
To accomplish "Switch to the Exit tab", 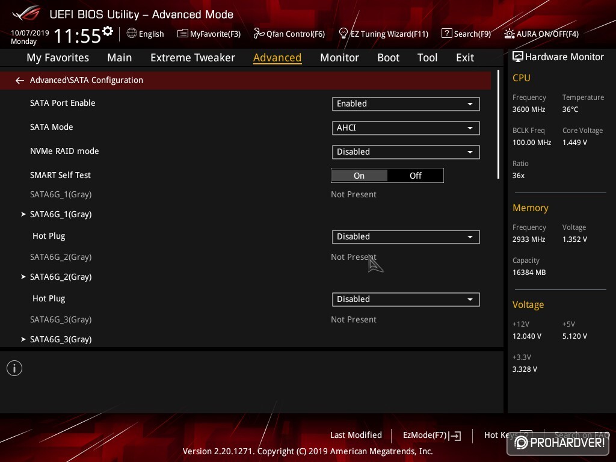I will click(x=465, y=58).
